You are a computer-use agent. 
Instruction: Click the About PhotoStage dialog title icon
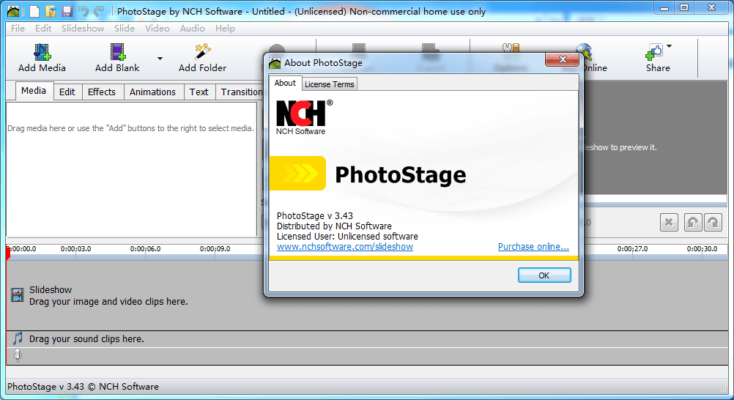coord(275,63)
